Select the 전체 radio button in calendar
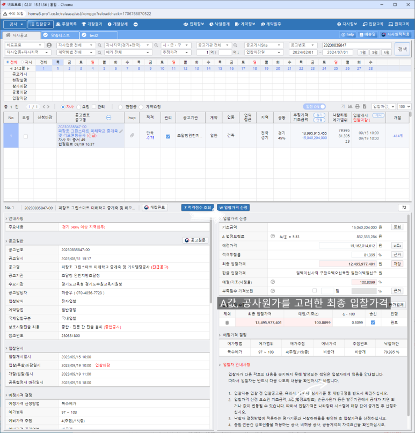 click(8, 62)
